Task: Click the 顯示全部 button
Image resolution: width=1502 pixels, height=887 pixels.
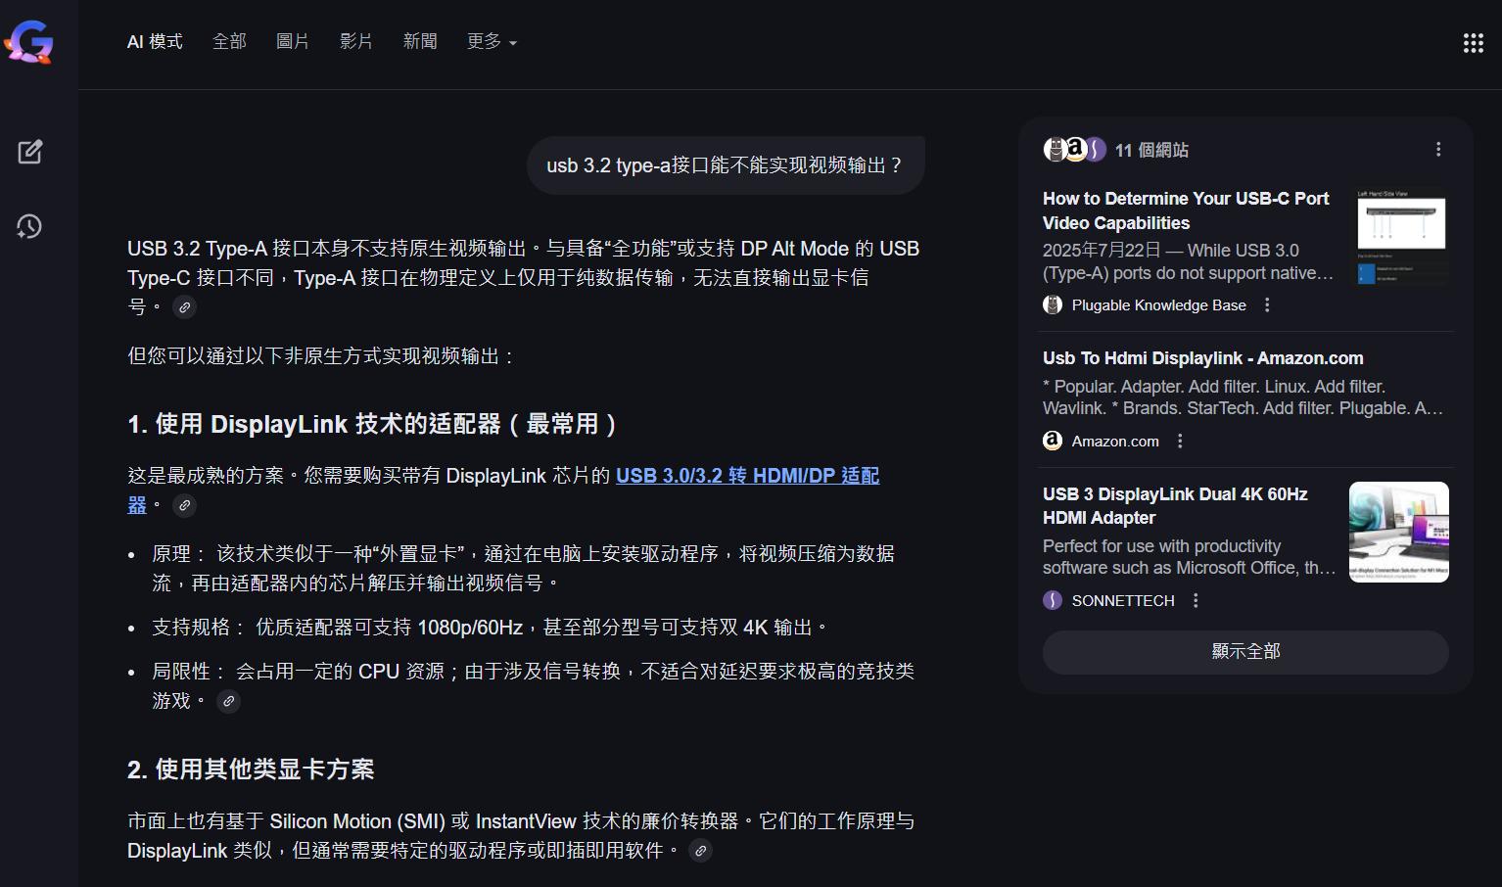Action: pos(1245,652)
